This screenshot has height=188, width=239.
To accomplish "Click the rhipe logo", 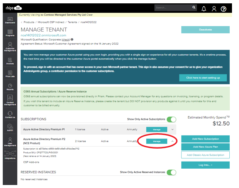I will tap(14, 8).
